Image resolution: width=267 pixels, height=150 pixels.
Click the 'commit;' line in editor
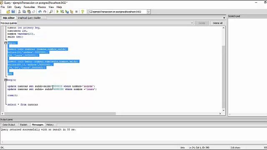point(13,95)
